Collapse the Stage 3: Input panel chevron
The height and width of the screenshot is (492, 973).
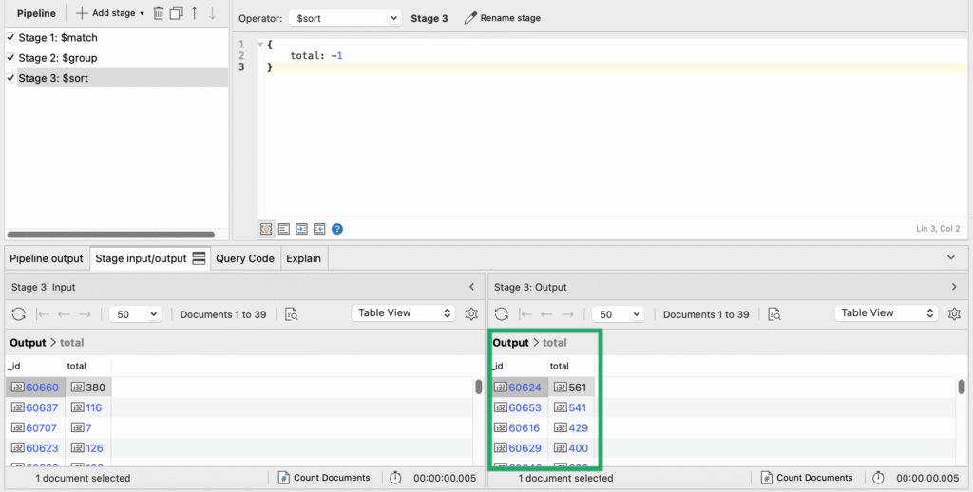pos(471,287)
